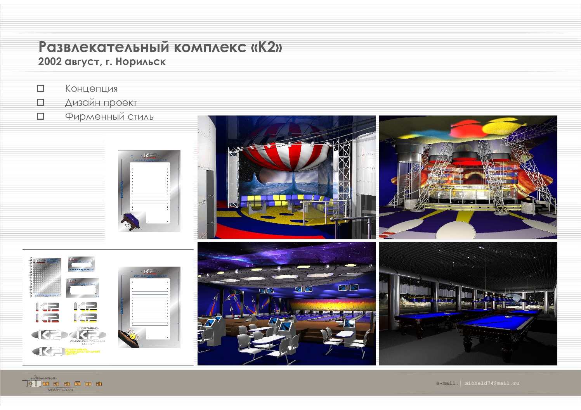This screenshot has width=581, height=410.
Task: Tick the checkbox beside Концепция
Action: pyautogui.click(x=41, y=88)
